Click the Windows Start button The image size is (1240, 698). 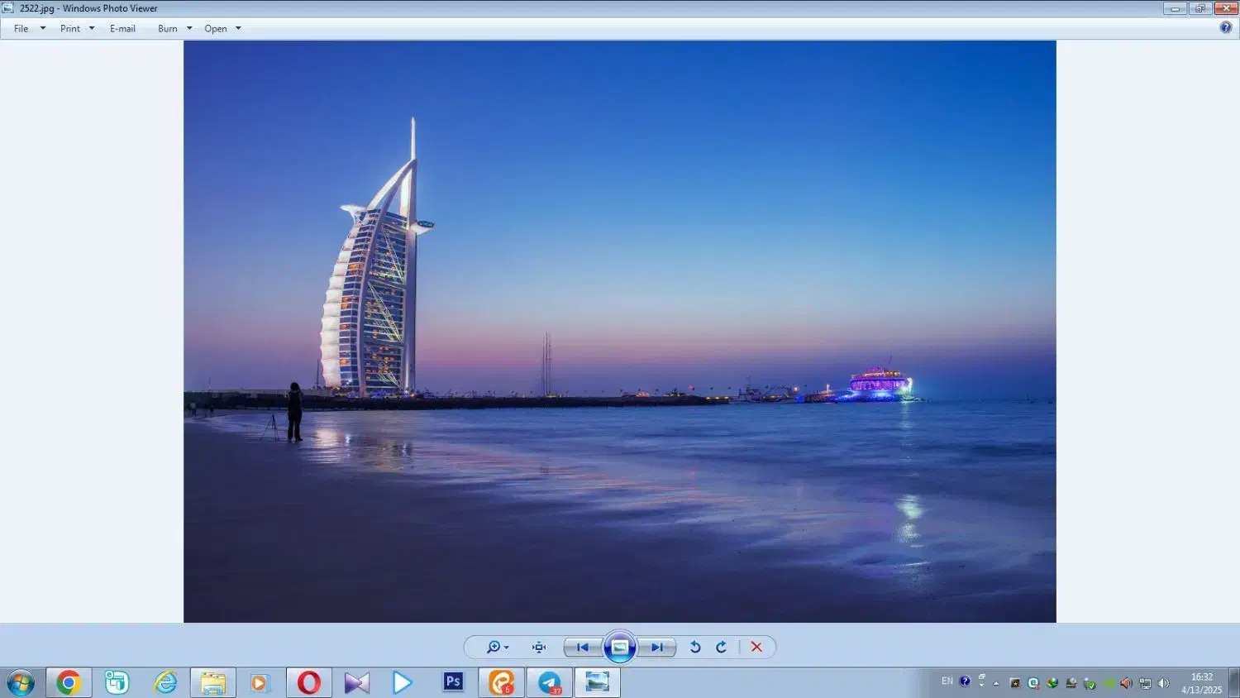click(21, 683)
